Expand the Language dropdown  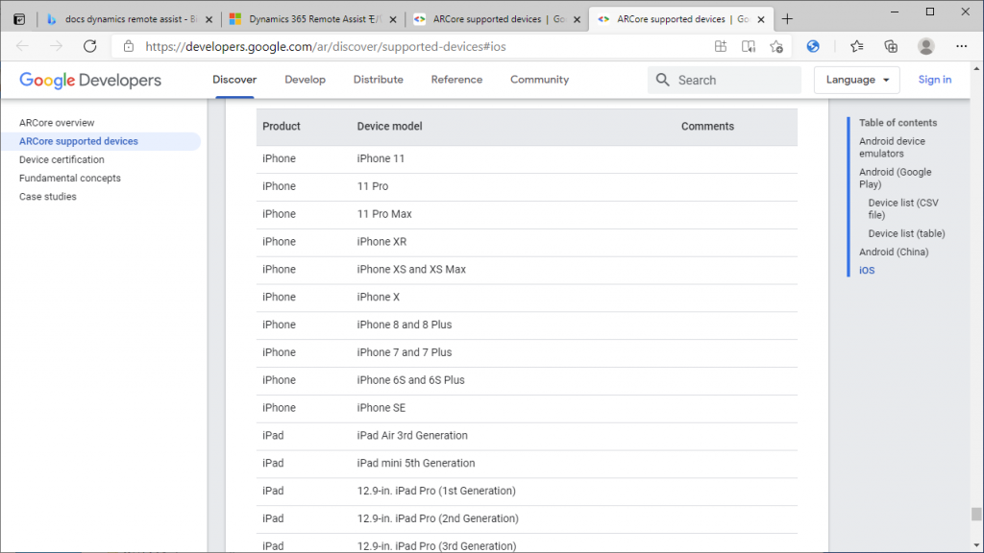pos(856,80)
